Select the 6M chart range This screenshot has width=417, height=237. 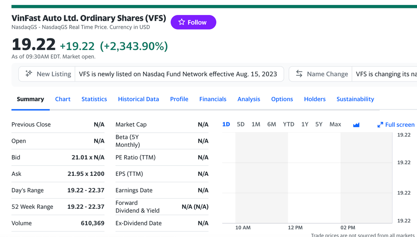click(x=271, y=124)
